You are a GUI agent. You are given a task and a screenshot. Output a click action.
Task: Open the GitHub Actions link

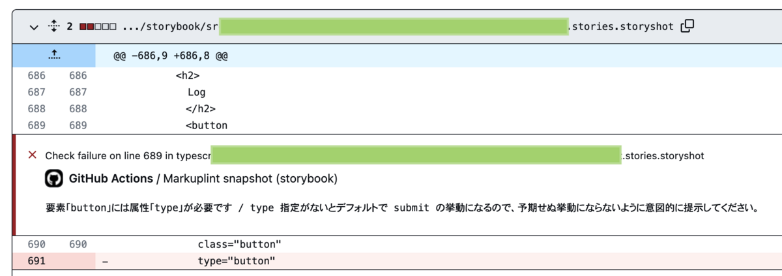point(110,178)
